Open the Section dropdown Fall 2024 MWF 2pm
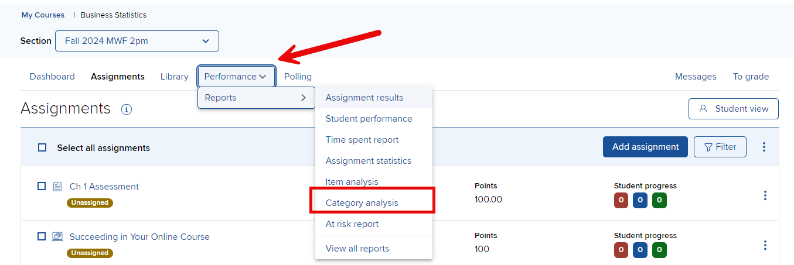The width and height of the screenshot is (794, 265). coord(137,41)
